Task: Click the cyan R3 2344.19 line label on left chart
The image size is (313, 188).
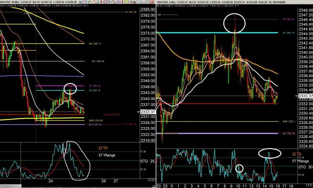Action: tap(95, 90)
